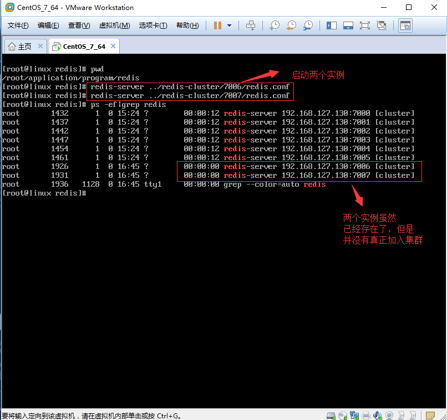Click the pwd command line
The height and width of the screenshot is (420, 447).
[x=53, y=69]
